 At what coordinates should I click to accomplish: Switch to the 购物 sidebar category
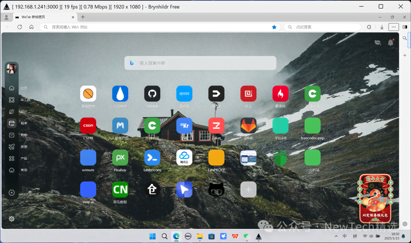(12, 135)
